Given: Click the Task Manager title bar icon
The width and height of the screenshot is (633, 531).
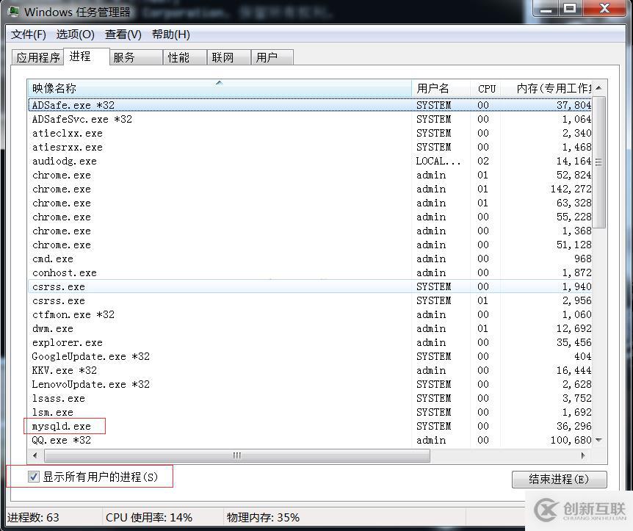Looking at the screenshot, I should 13,12.
